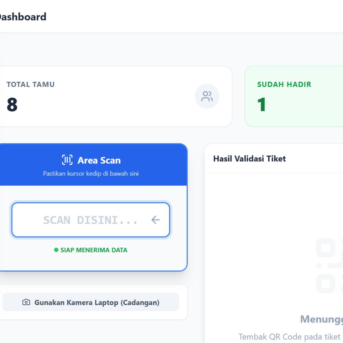Select the total guest count number 8
This screenshot has width=343, height=343.
click(x=12, y=105)
